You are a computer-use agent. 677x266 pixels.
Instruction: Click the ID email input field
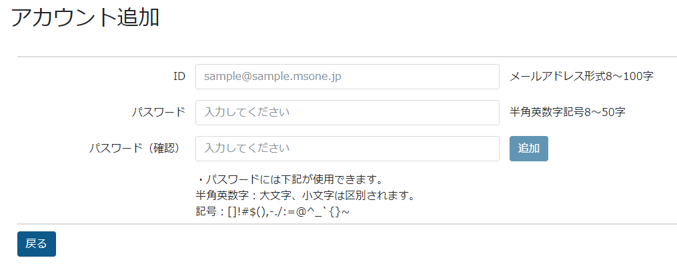(347, 77)
